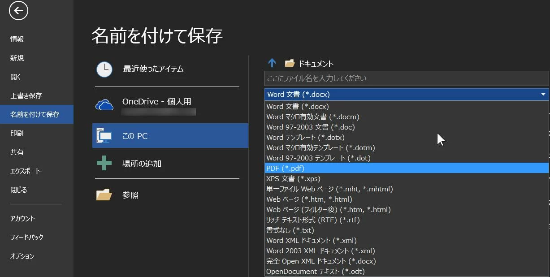This screenshot has height=277, width=550.
Task: Select Word XML ドキュメント (*.xml) format
Action: [x=407, y=240]
